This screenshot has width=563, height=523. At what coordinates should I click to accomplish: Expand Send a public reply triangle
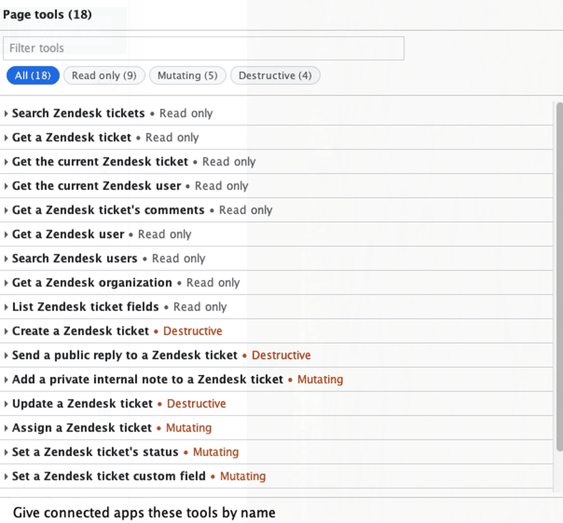(x=6, y=356)
